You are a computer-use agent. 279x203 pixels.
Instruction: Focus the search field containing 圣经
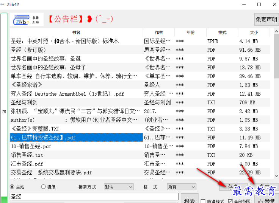coord(94,197)
